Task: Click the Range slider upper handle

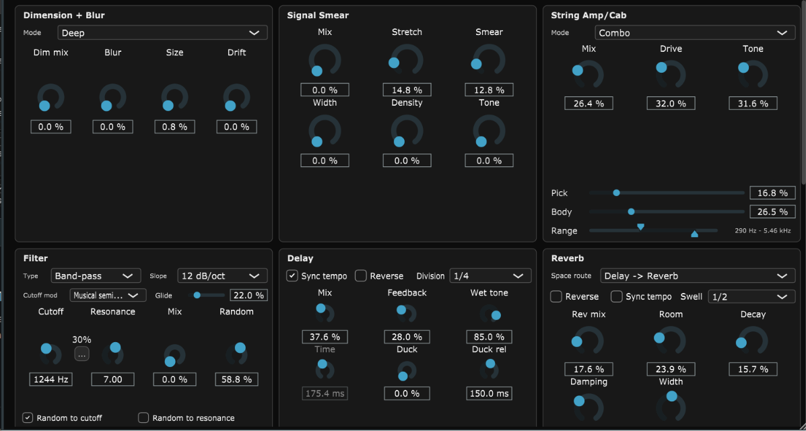Action: [694, 234]
